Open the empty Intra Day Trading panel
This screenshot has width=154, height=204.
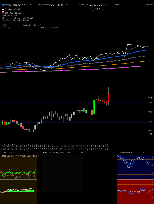point(62,173)
